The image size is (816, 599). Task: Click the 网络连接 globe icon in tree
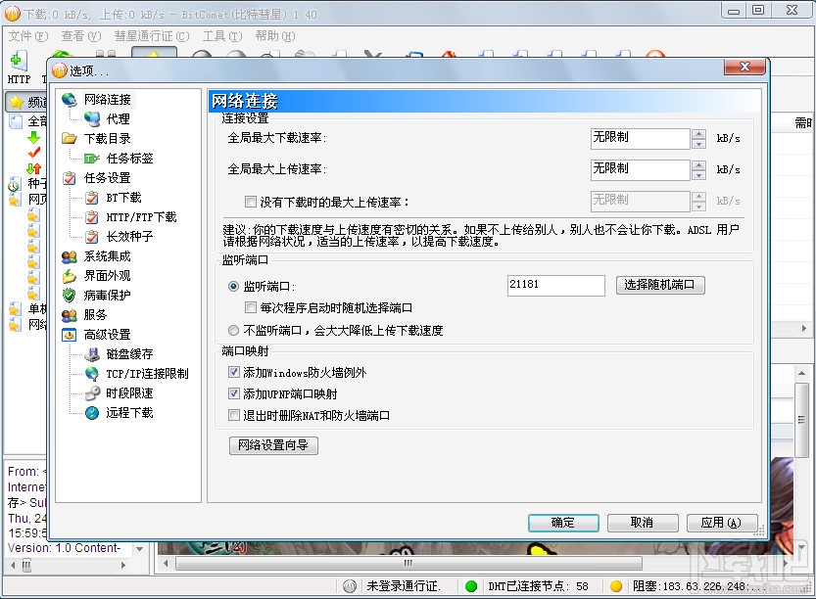70,99
